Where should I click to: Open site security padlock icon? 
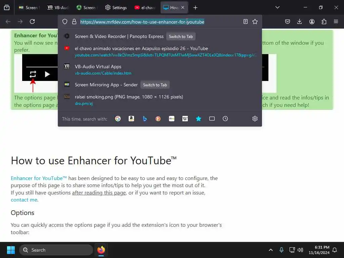click(74, 21)
